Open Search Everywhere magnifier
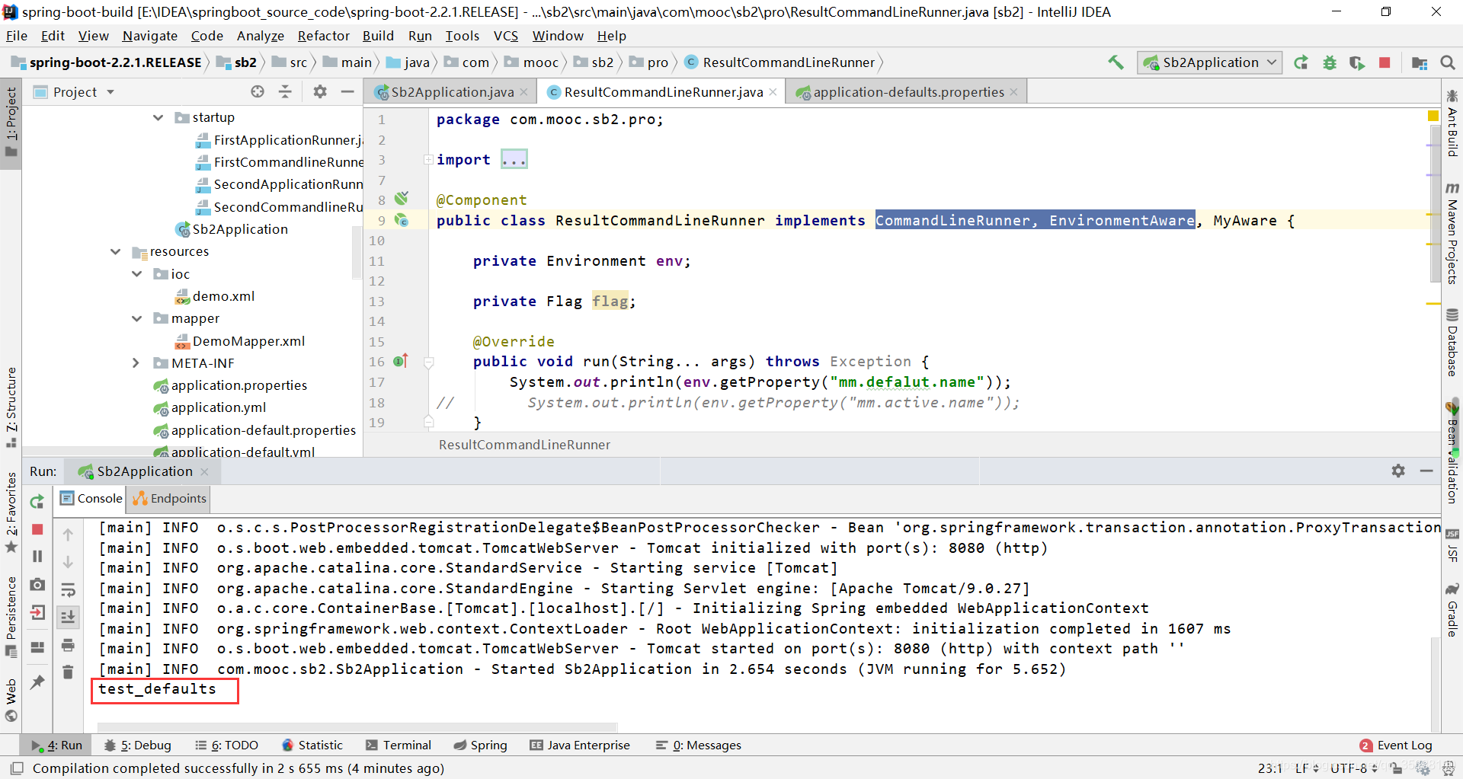Image resolution: width=1463 pixels, height=779 pixels. 1448,62
